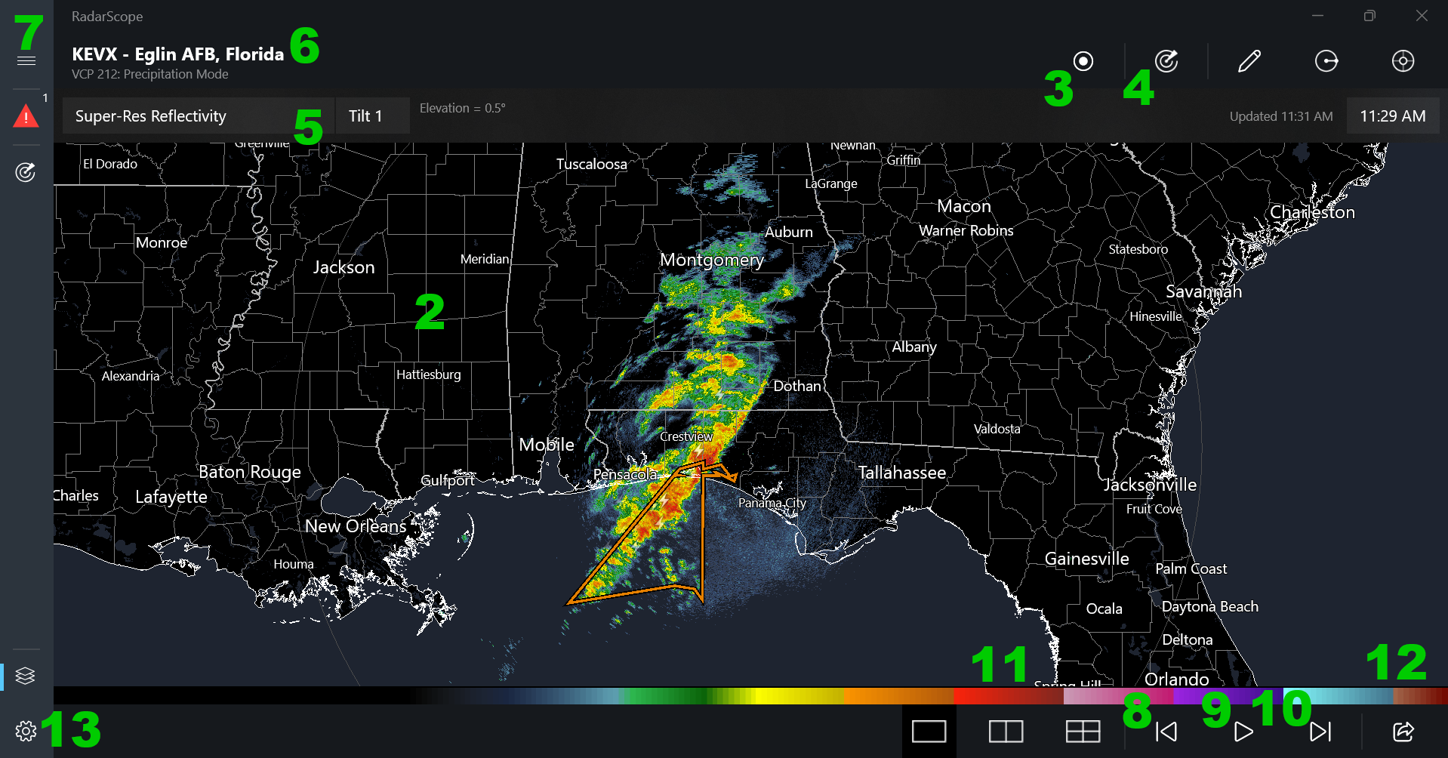Click the Jacksonville city label
Screen dimensions: 1448x758
pos(1151,485)
